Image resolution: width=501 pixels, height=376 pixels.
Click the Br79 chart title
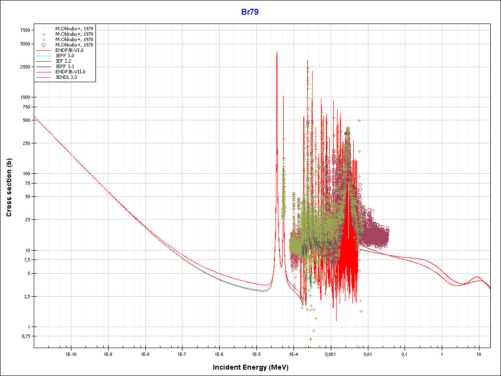[x=250, y=12]
